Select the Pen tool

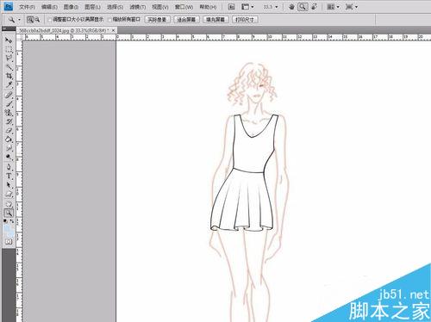click(9, 167)
